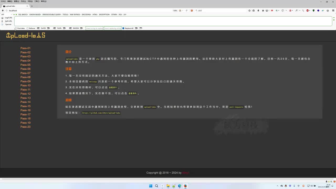Screen dimensions: 336x189
Task: Expand the TOOLS menu in HackBar
Action: [66, 14]
